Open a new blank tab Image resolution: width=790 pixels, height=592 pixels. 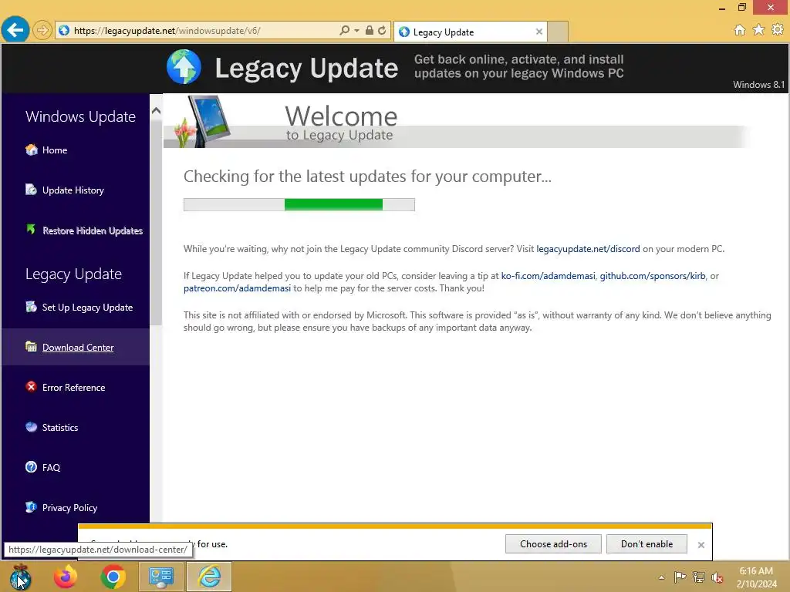558,32
